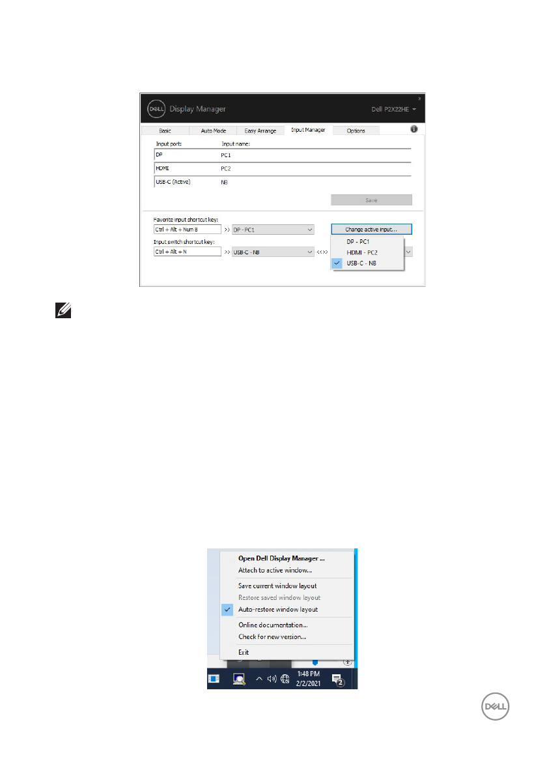Image resolution: width=547 pixels, height=776 pixels.
Task: Expand the favorite input dropdown showing DP - PC1
Action: point(273,230)
